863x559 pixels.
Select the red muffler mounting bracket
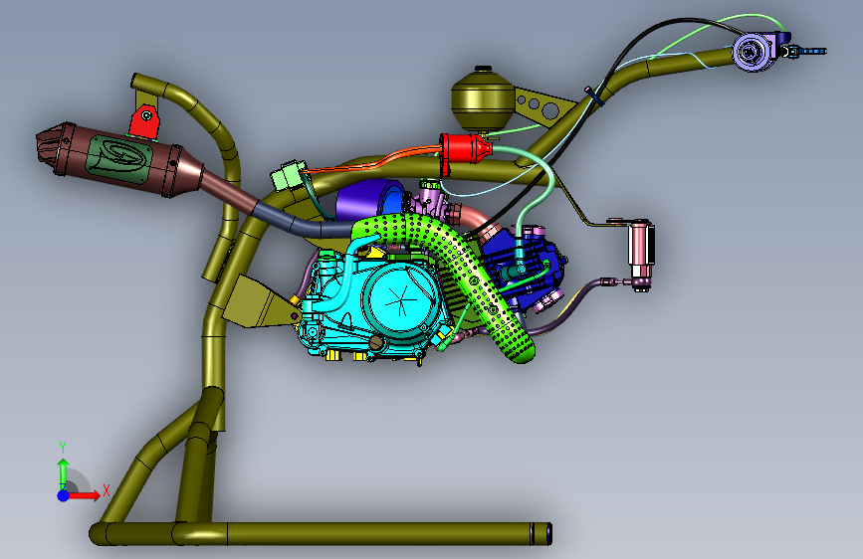(x=144, y=122)
